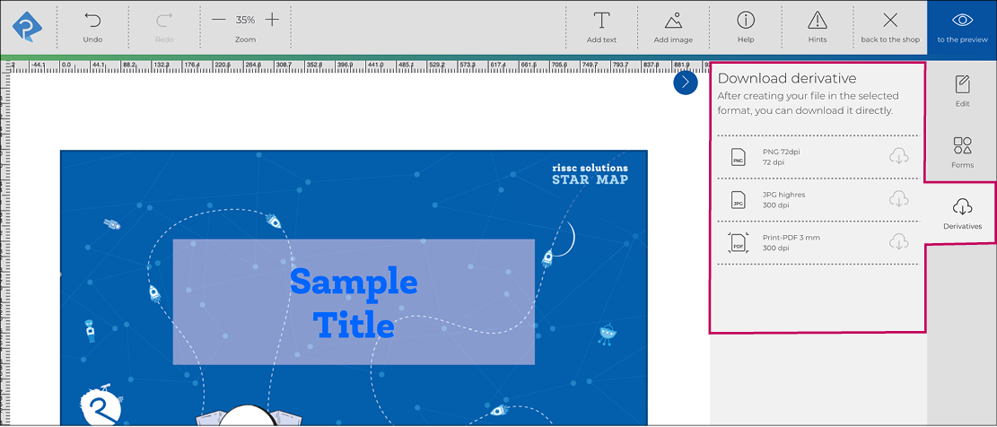Click the 35% zoom level value
997x427 pixels.
pos(245,20)
